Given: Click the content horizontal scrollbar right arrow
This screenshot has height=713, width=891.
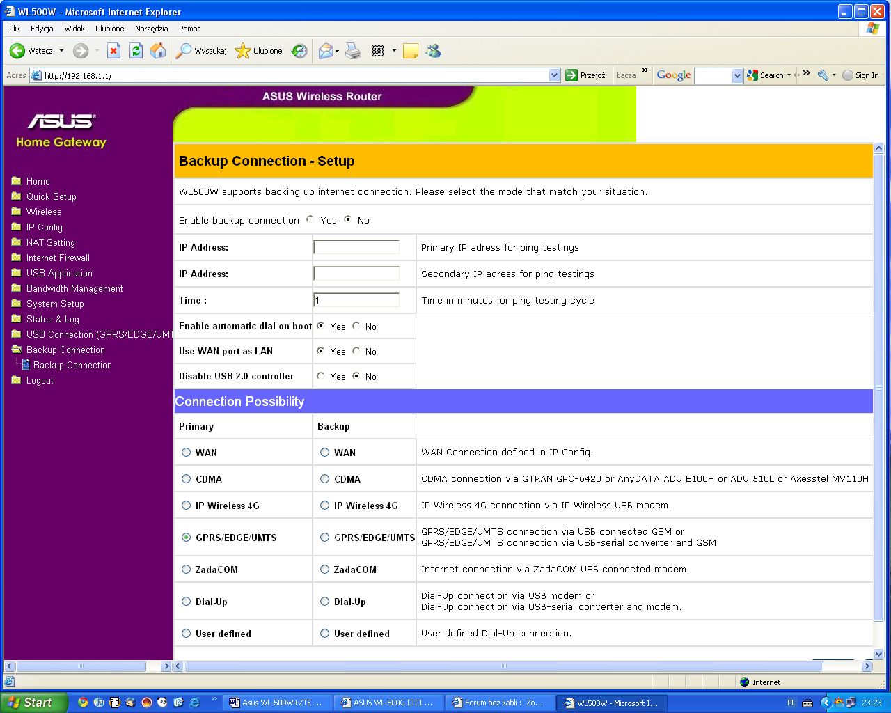Looking at the screenshot, I should coord(867,666).
